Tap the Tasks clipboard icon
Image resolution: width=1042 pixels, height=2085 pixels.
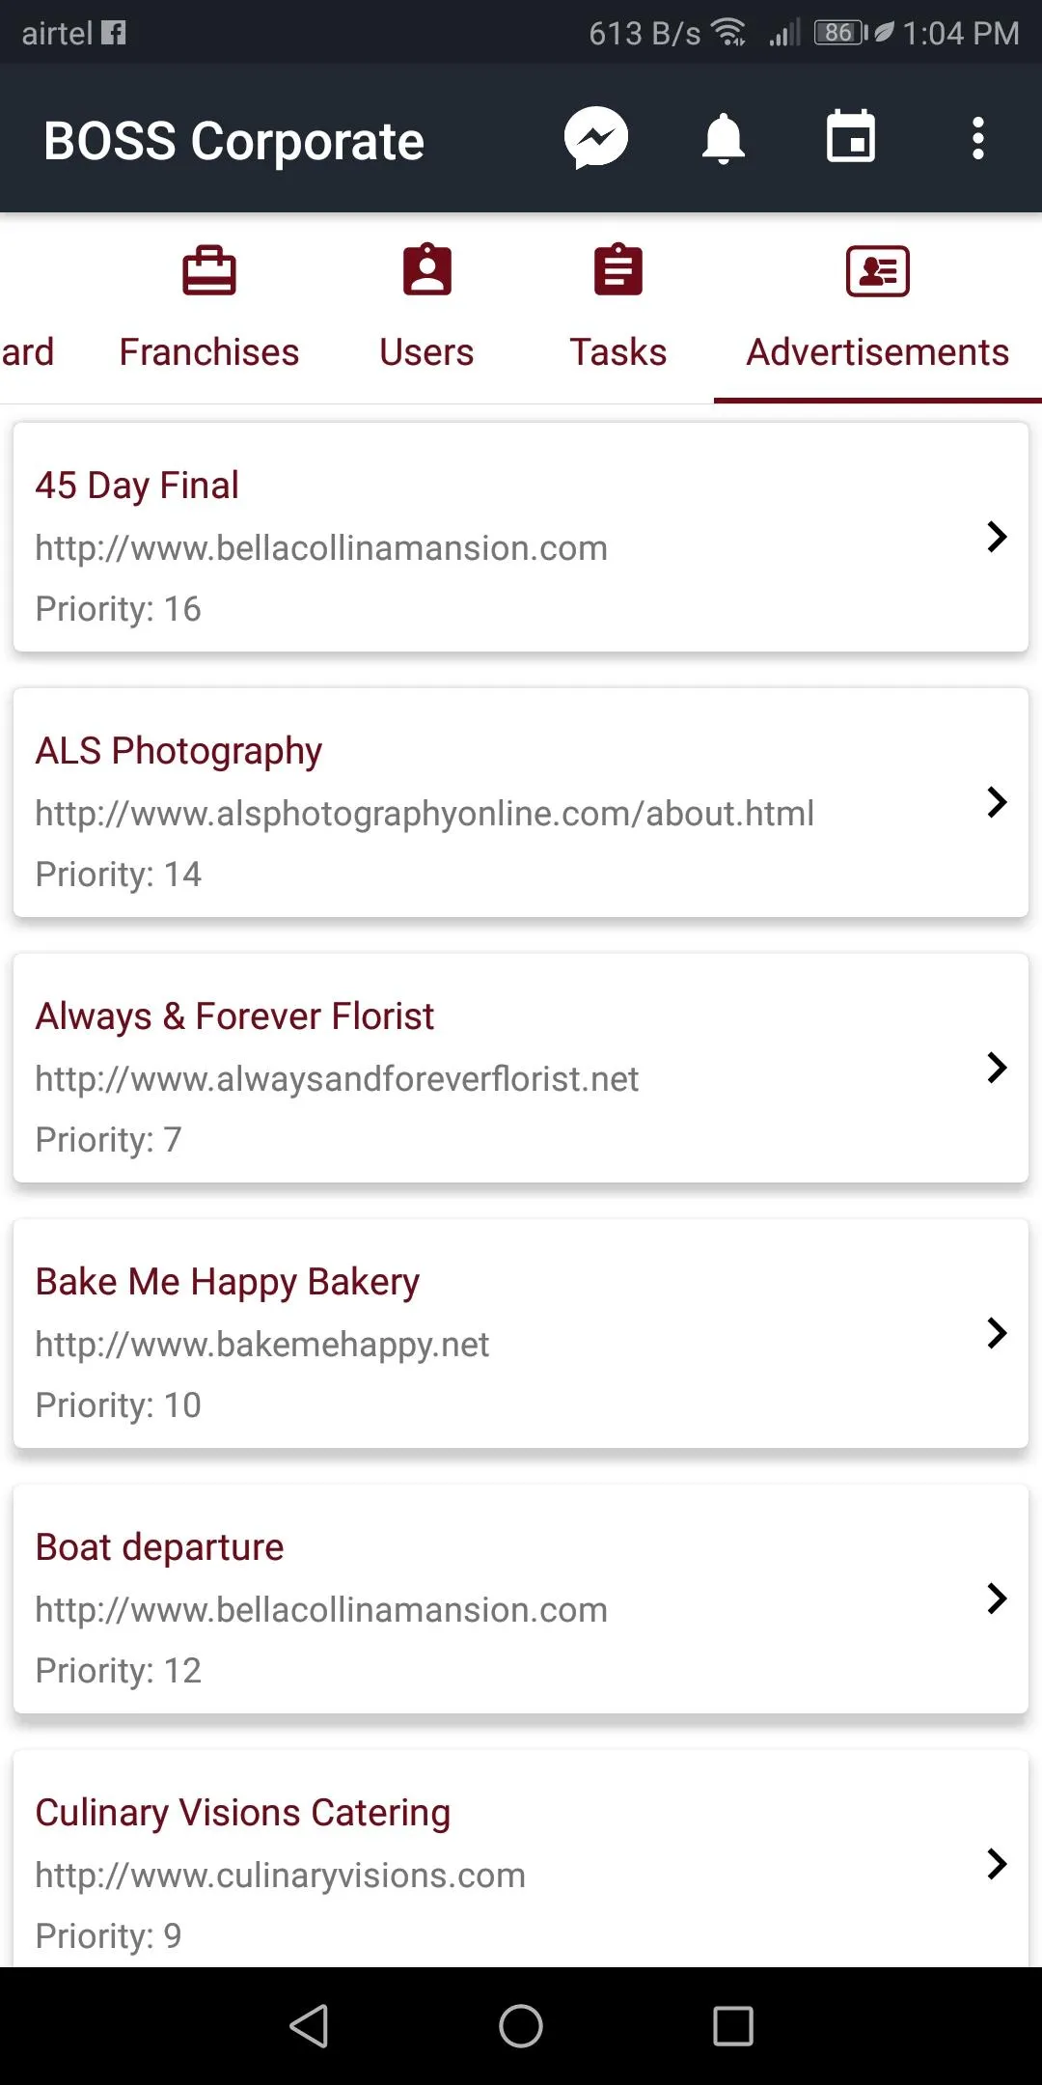tap(618, 270)
